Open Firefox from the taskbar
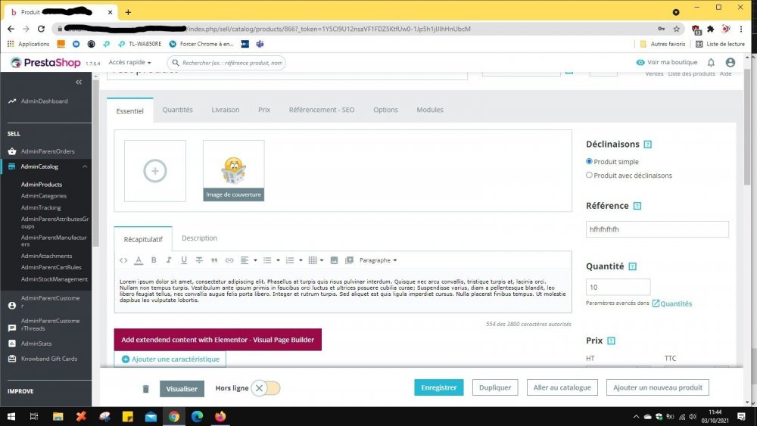Viewport: 757px width, 426px height. [x=220, y=416]
